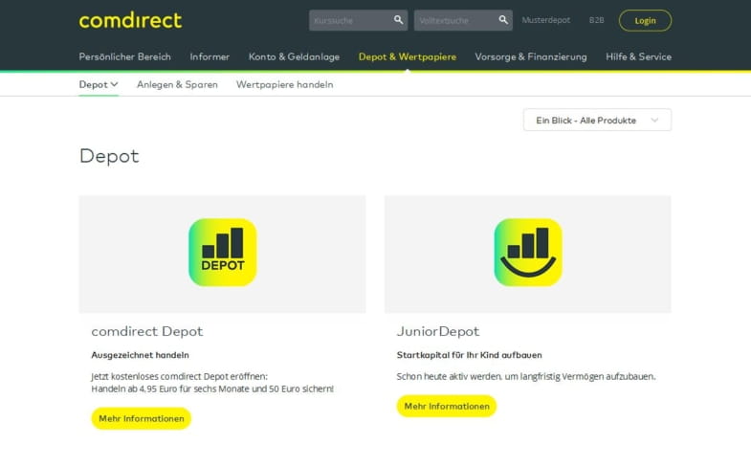Click the Kurssuche magnifier icon

(398, 20)
